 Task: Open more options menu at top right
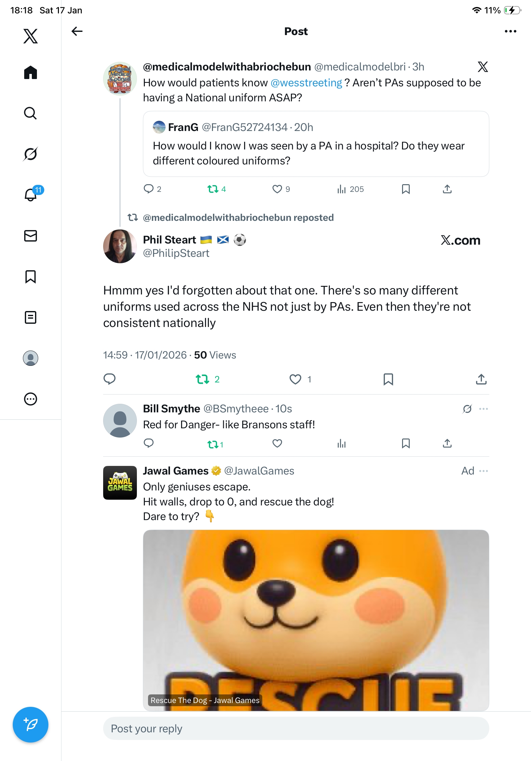(x=510, y=31)
